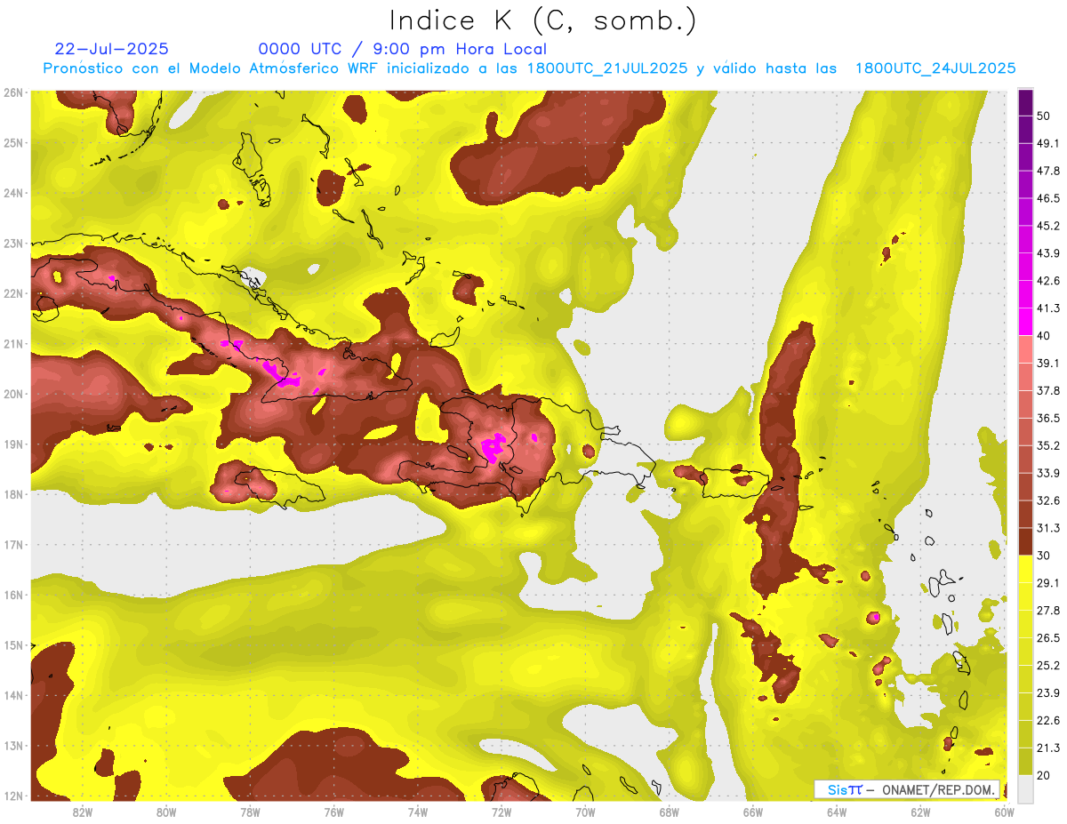Click the "24N" latitude axis label
Viewport: 1067px width, 824px height.
13,193
